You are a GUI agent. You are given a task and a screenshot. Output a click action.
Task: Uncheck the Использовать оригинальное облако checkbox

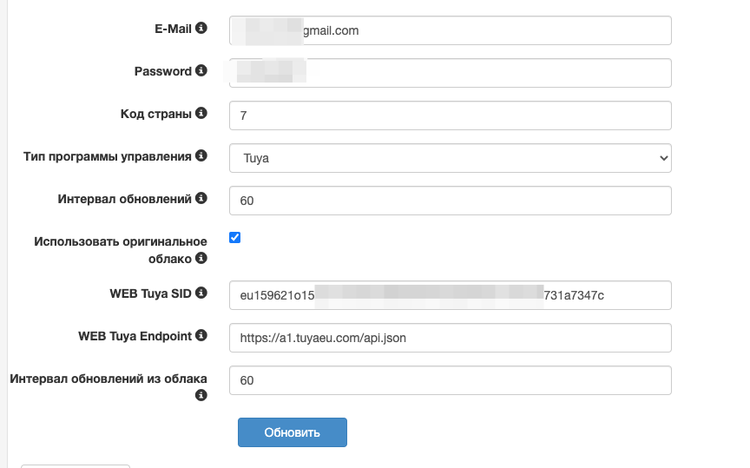click(x=234, y=238)
